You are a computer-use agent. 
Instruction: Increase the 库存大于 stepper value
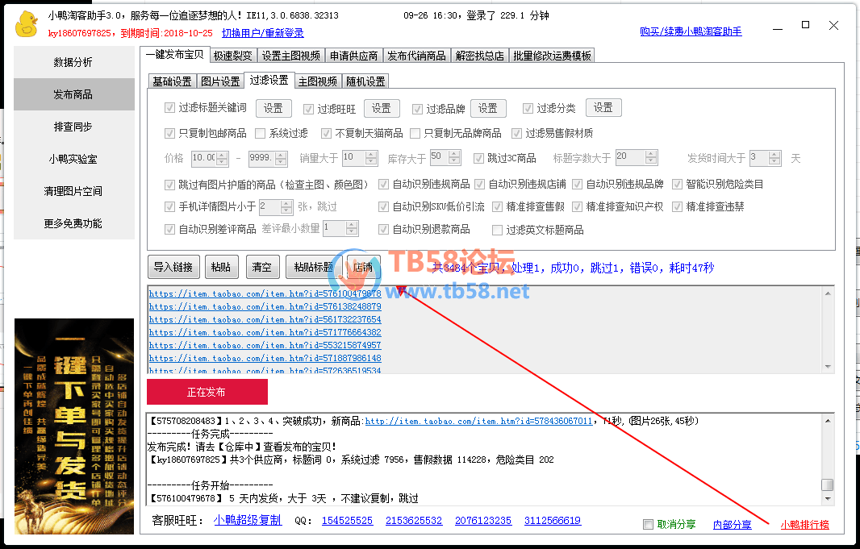(455, 154)
